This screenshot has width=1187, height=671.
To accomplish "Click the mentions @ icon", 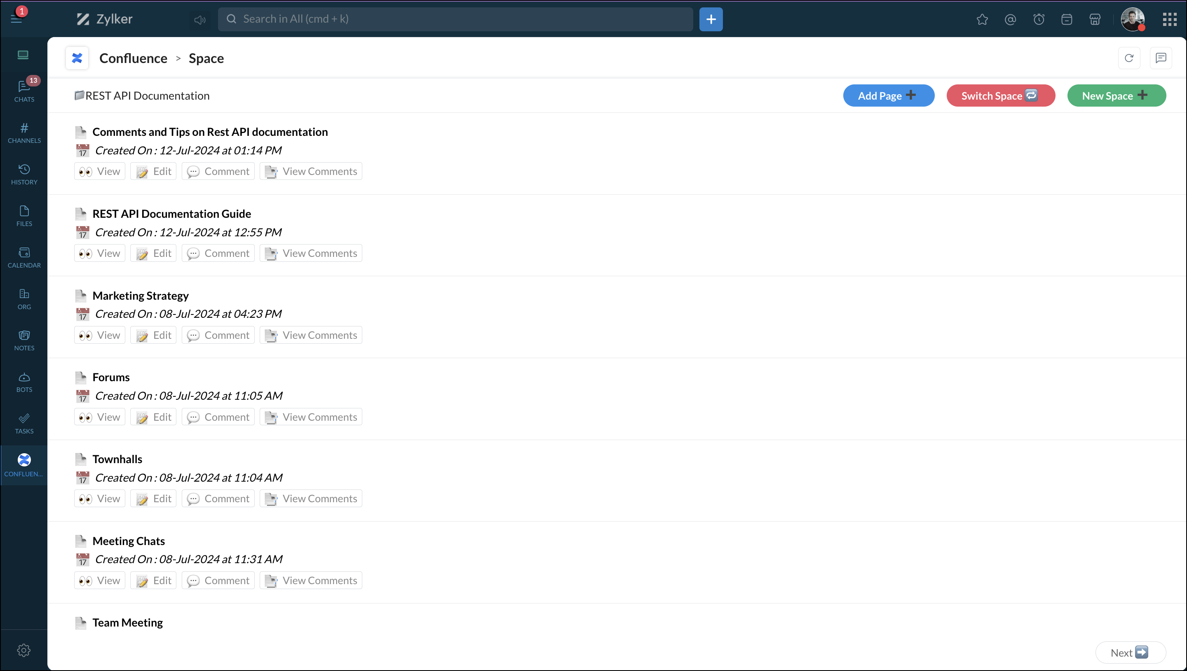I will [x=1010, y=19].
